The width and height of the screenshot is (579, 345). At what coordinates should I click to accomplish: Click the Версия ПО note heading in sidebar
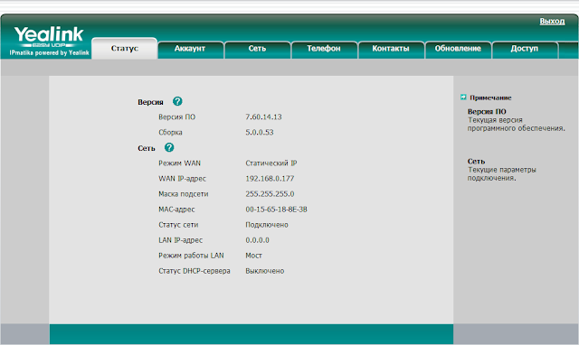pos(487,111)
